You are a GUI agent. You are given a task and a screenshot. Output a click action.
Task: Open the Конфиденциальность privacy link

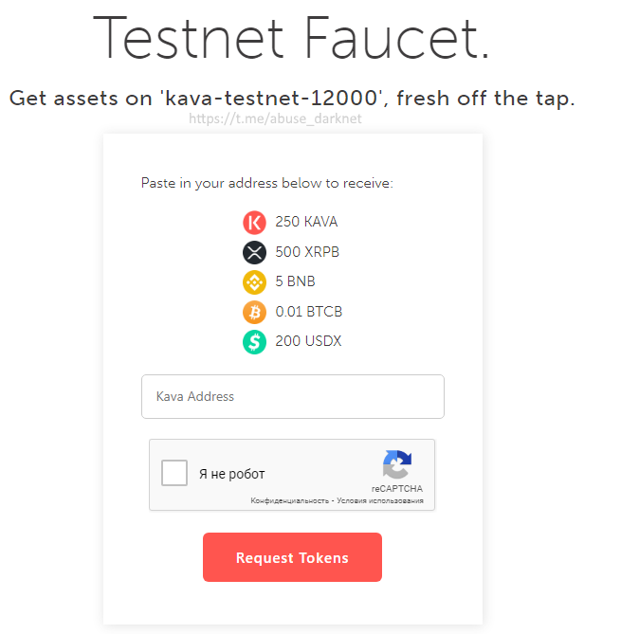pyautogui.click(x=289, y=500)
